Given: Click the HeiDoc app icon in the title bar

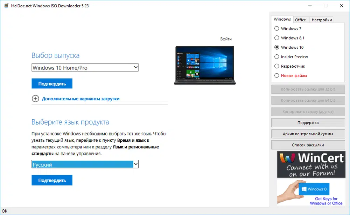Looking at the screenshot, I should [x=6, y=6].
